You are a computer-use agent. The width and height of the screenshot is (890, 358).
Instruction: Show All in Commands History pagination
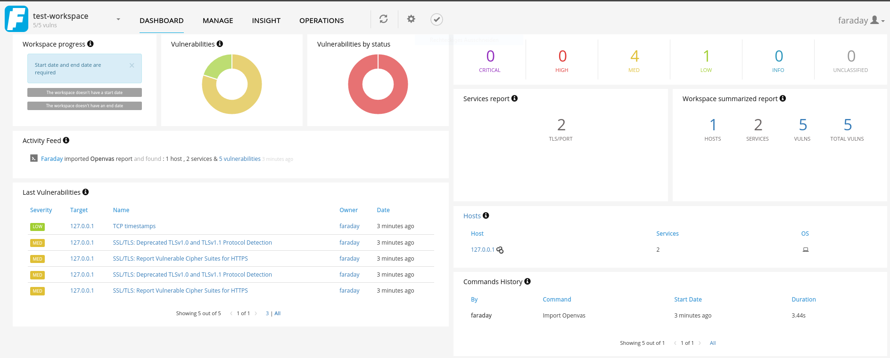coord(713,343)
